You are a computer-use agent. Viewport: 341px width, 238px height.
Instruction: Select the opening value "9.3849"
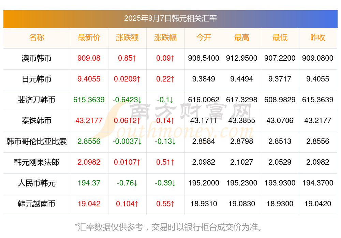[204, 79]
